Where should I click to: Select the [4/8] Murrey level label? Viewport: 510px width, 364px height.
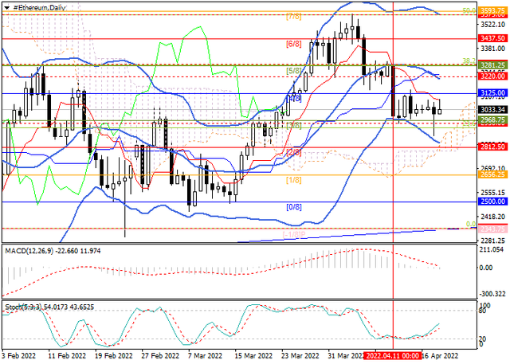pos(294,98)
